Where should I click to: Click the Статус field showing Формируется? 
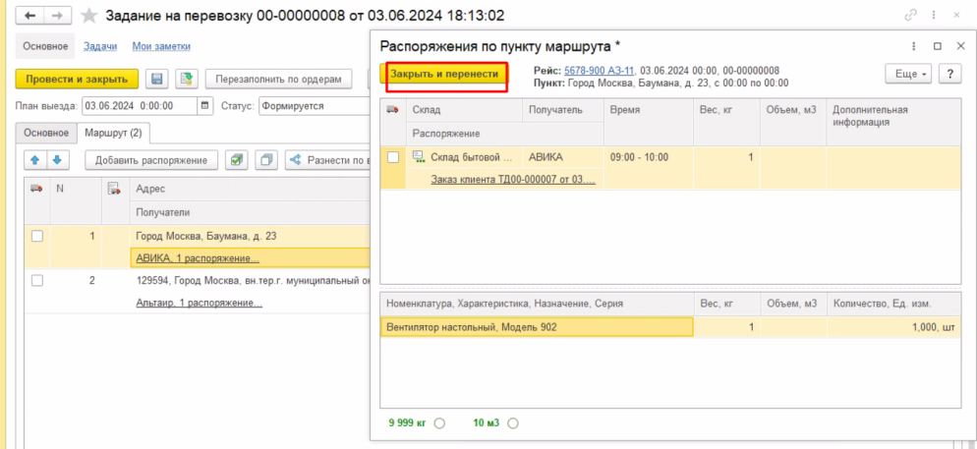coord(315,106)
